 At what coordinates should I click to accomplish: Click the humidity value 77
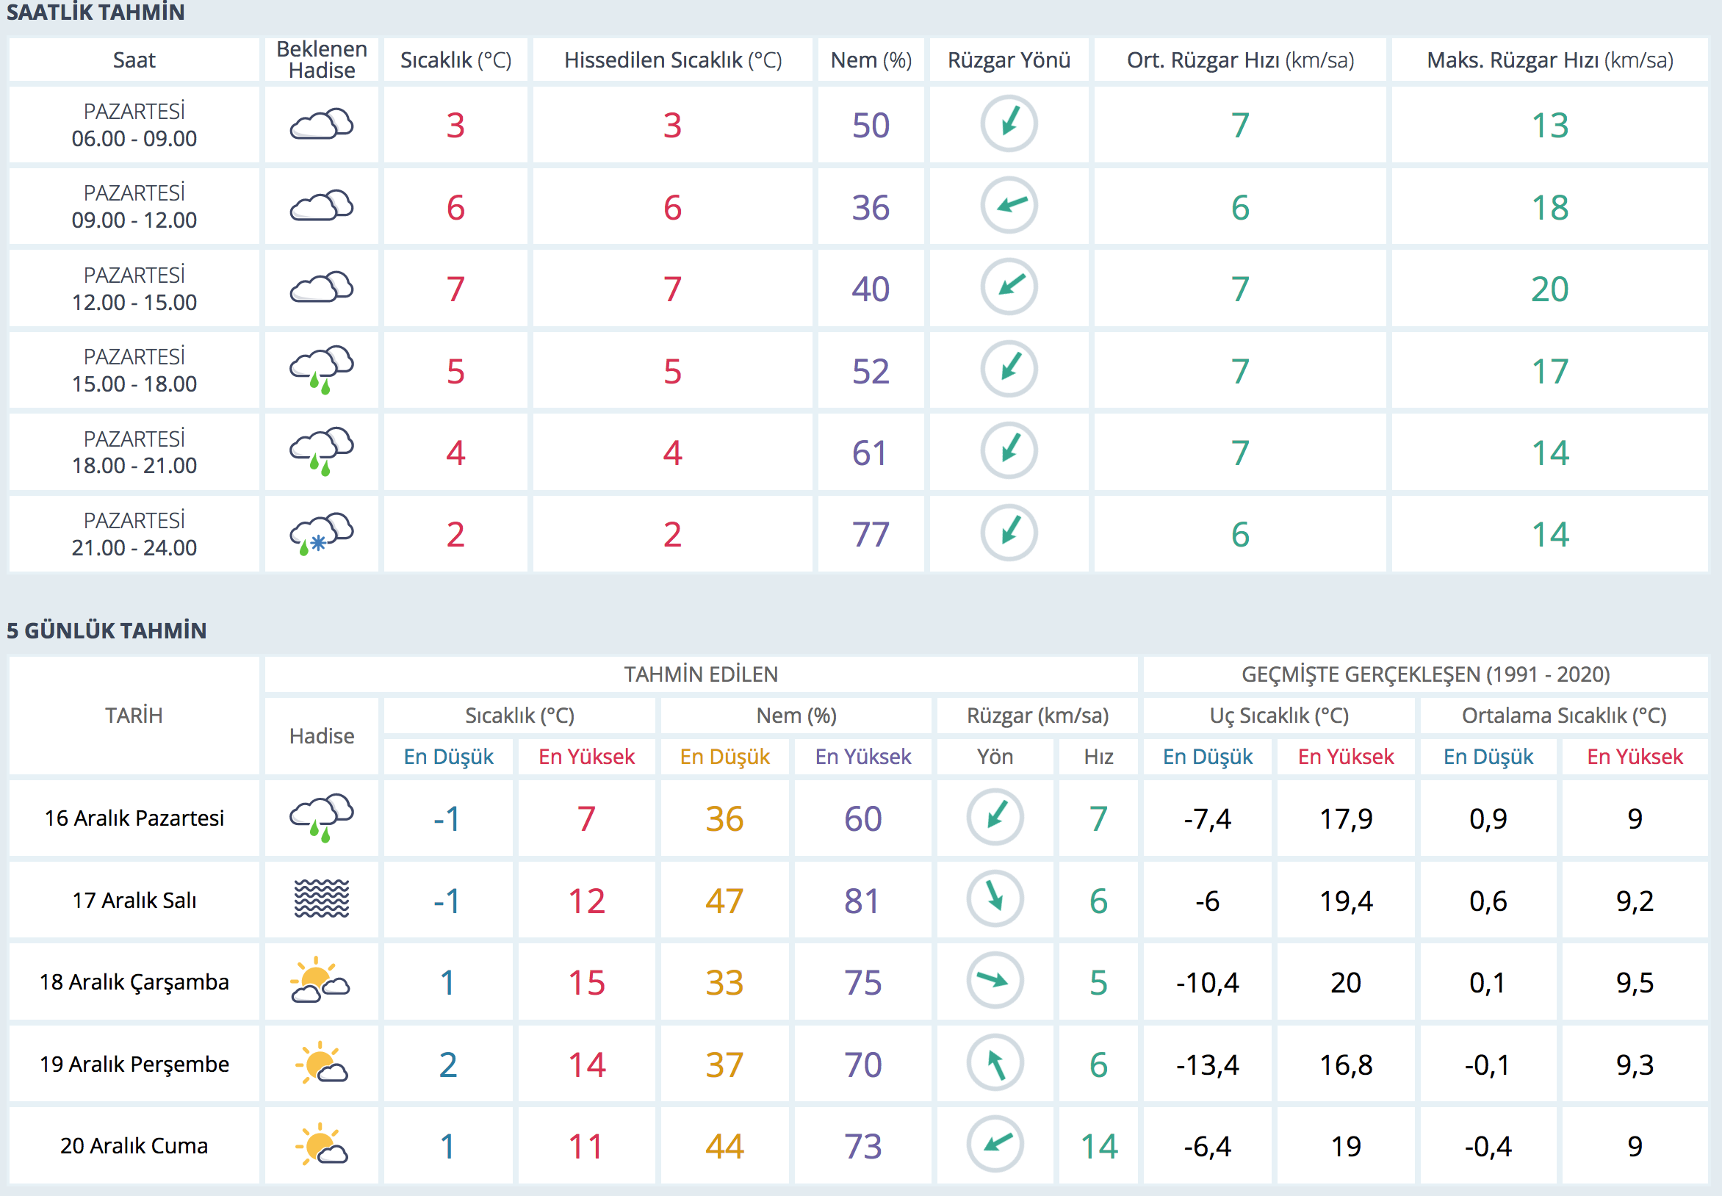(870, 534)
